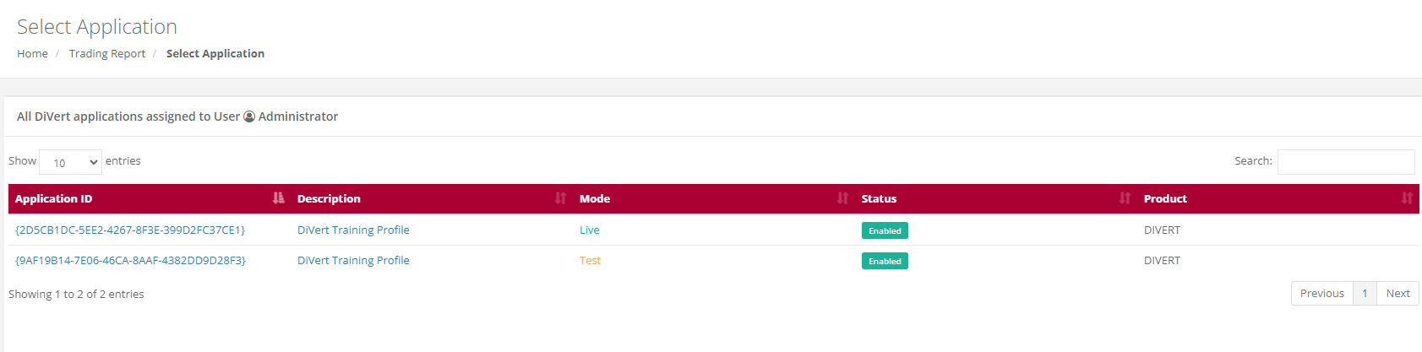The width and height of the screenshot is (1422, 352).
Task: Click Enabled status badge in first row
Action: click(885, 230)
